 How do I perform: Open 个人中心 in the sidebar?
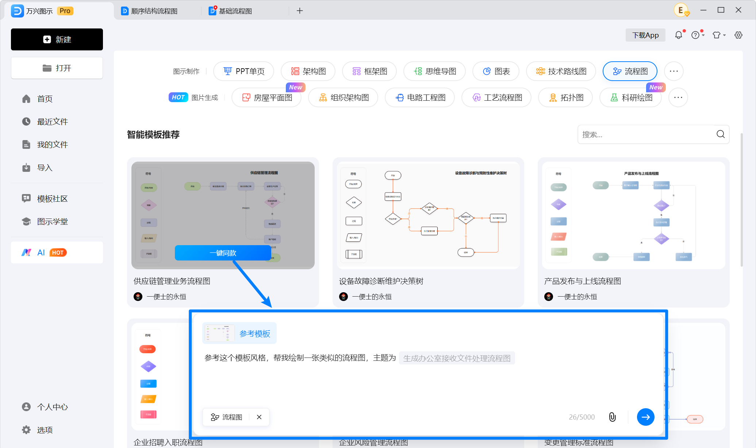pyautogui.click(x=45, y=407)
